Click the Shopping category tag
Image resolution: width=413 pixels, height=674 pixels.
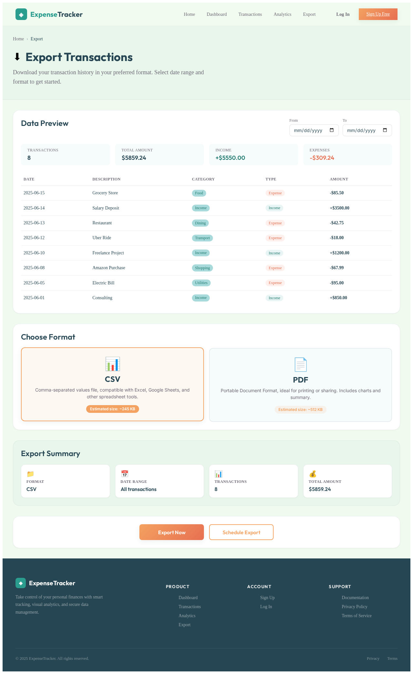click(x=202, y=268)
